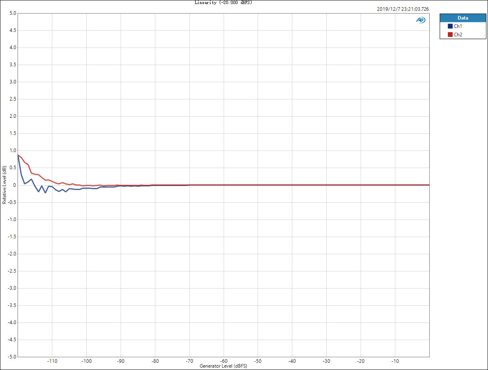The width and height of the screenshot is (488, 370).
Task: Click the Generator Level (dBFS) axis label
Action: pos(223,366)
